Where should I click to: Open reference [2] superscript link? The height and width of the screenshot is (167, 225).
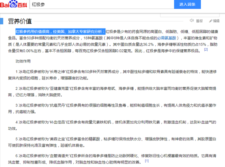[206, 49]
